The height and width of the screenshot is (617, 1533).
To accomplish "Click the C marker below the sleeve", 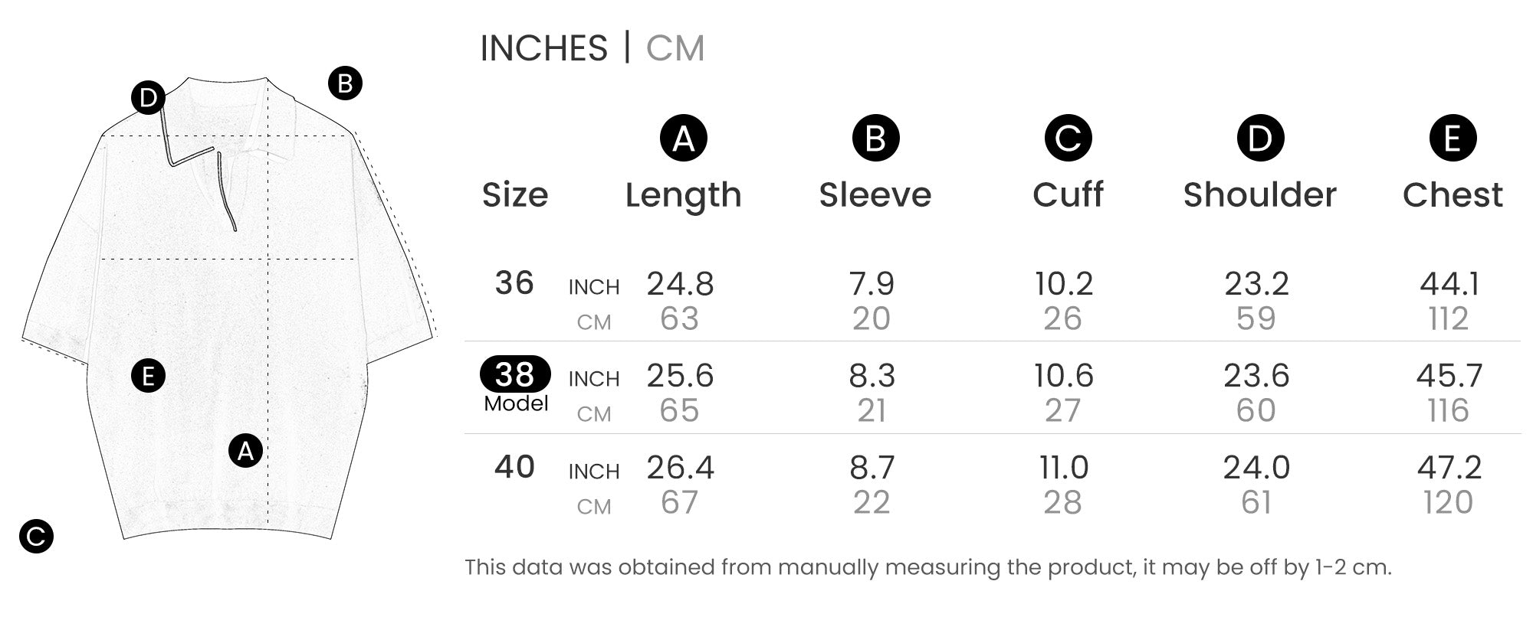I will (x=36, y=536).
